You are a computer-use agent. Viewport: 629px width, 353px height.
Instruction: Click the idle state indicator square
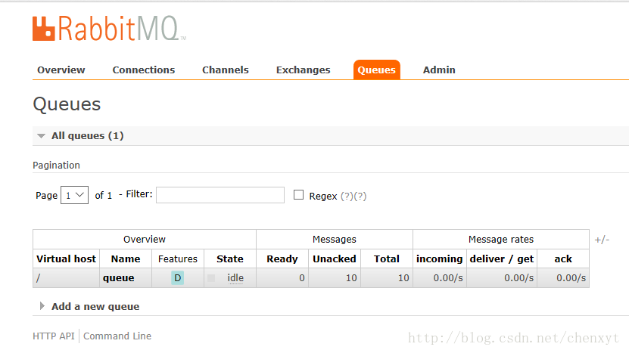(x=211, y=278)
